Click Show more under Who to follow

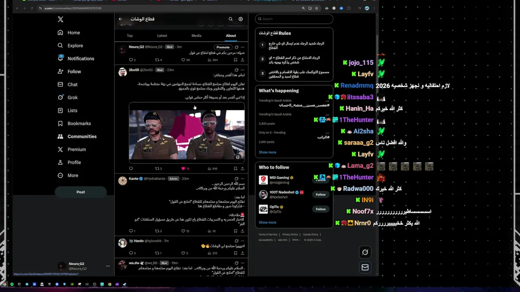[267, 223]
